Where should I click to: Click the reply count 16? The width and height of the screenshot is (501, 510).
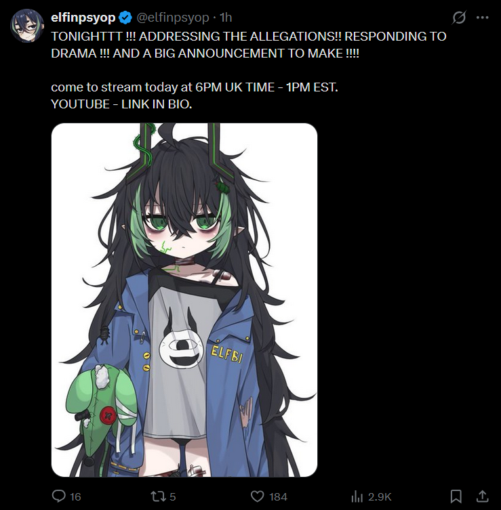point(75,496)
